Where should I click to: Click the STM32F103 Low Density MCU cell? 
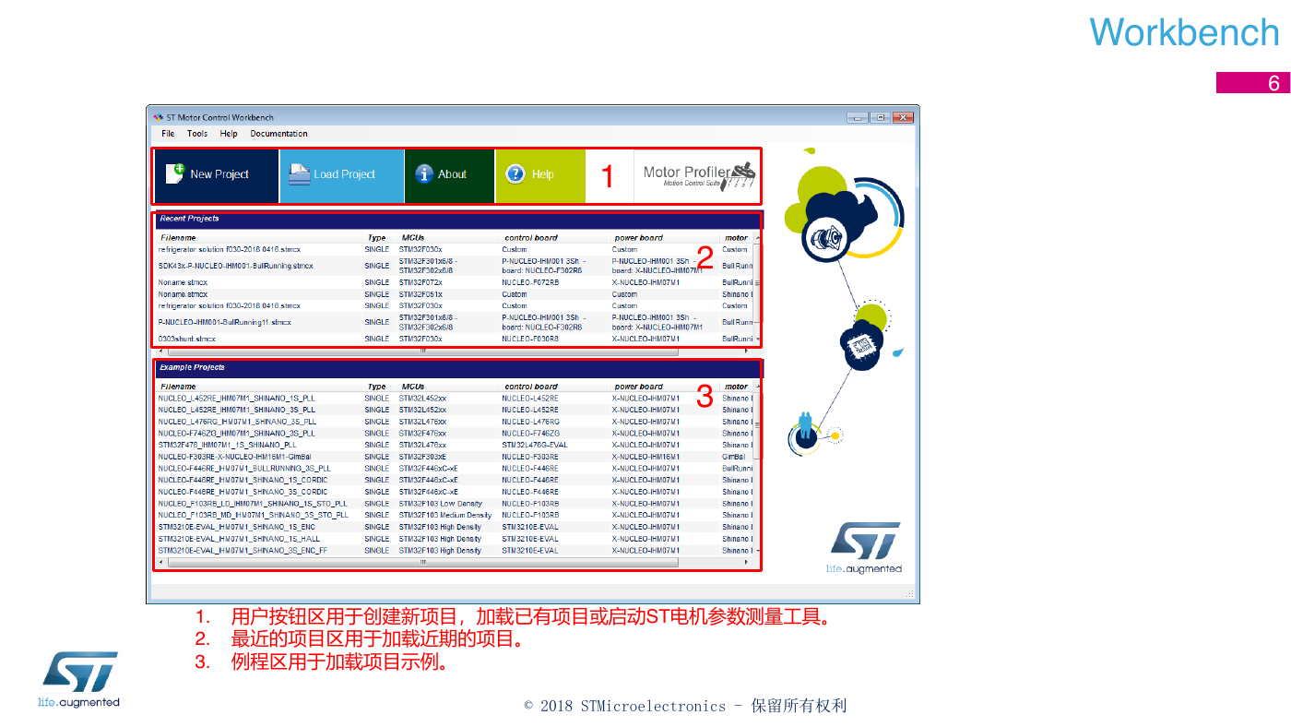coord(441,504)
